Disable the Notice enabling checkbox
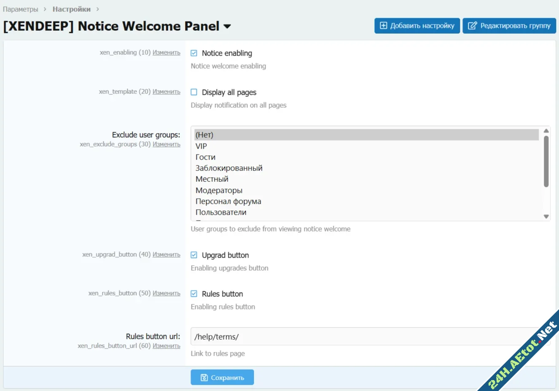Viewport: 559px width, 391px height. pos(194,53)
